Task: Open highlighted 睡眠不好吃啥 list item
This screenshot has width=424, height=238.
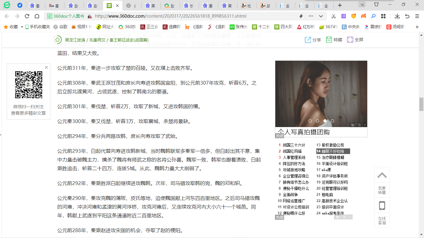Action: pos(333,151)
